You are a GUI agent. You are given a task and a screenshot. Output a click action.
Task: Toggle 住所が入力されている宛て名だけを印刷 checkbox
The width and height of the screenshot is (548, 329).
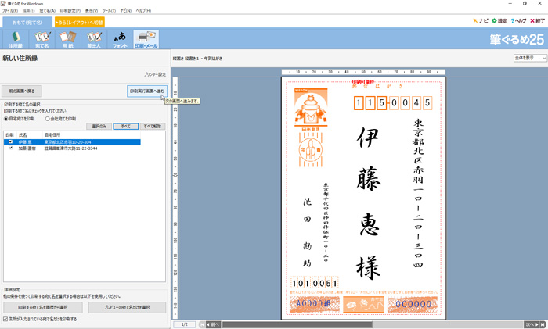tap(7, 319)
